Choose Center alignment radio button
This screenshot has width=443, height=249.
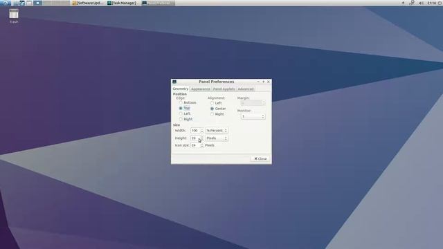(212, 109)
